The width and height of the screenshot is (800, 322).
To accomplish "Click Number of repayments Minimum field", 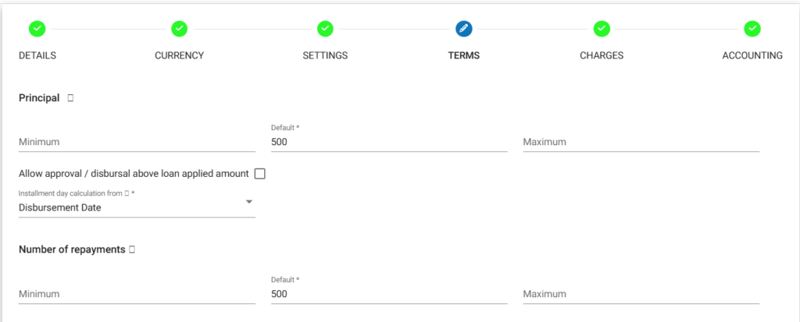I will tap(137, 294).
